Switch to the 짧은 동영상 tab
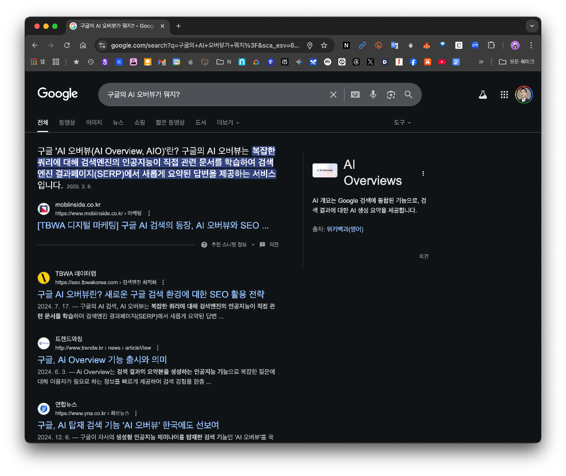Screen dimensions: 566x476 click(x=170, y=122)
